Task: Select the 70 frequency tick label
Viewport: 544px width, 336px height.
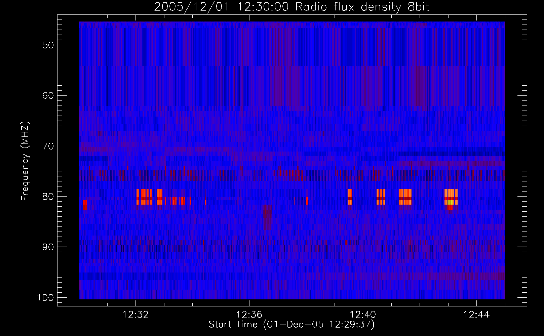Action: pos(48,146)
